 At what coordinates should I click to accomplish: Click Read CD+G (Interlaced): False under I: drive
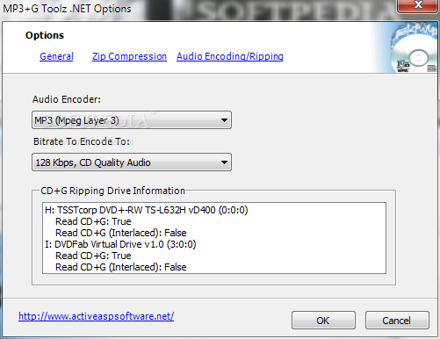(121, 267)
